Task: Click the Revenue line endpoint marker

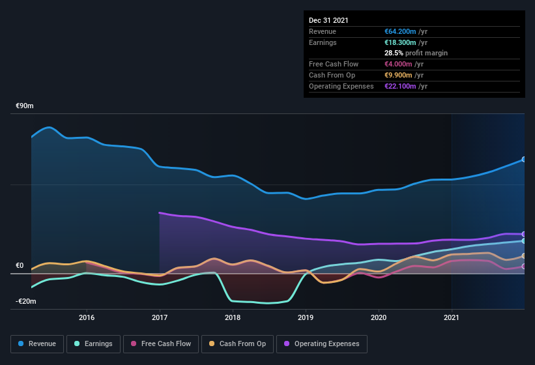Action: coord(524,159)
